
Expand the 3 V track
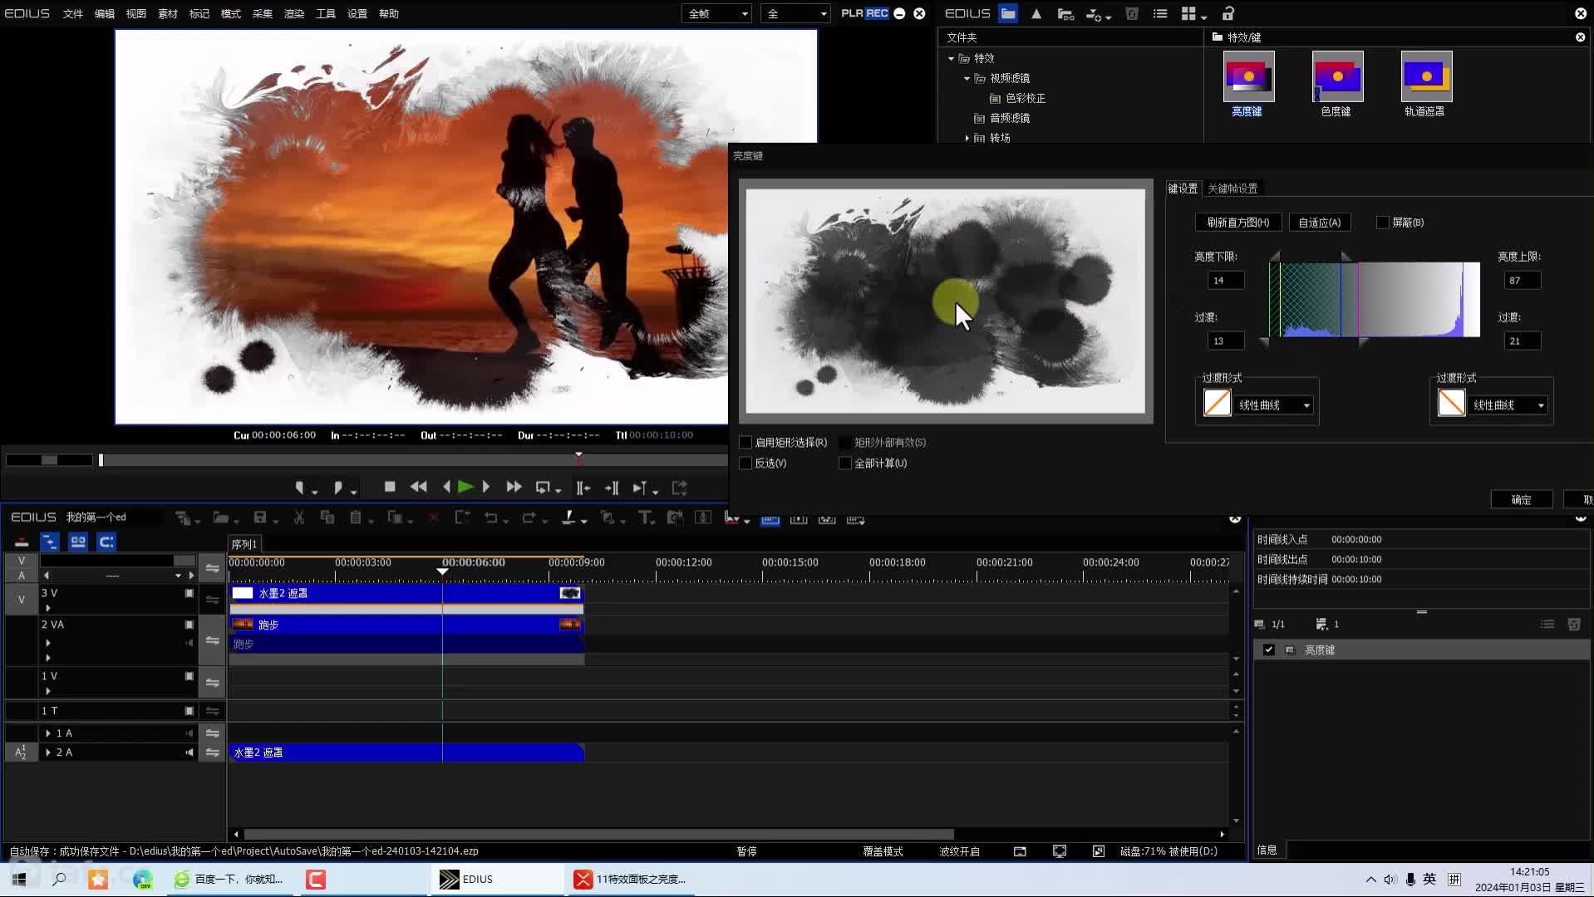click(x=48, y=608)
